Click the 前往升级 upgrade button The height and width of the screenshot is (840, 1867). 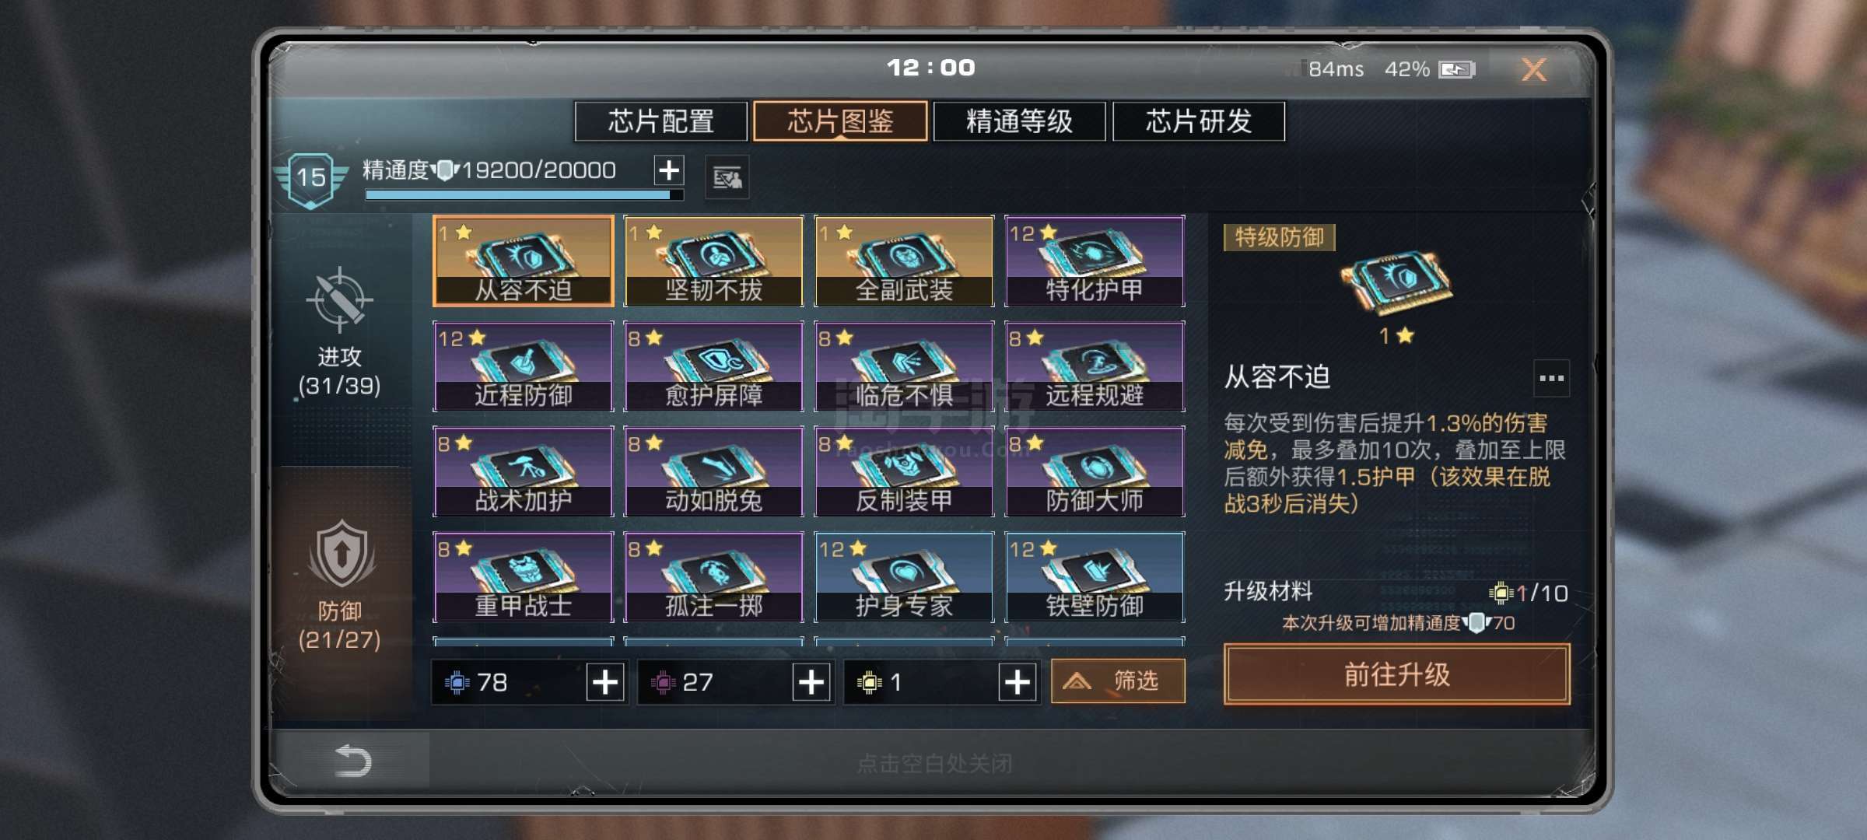pos(1397,674)
